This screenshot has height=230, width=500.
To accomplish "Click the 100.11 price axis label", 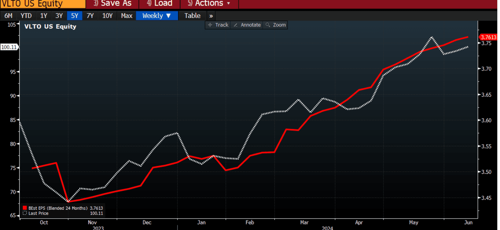I will pos(9,47).
